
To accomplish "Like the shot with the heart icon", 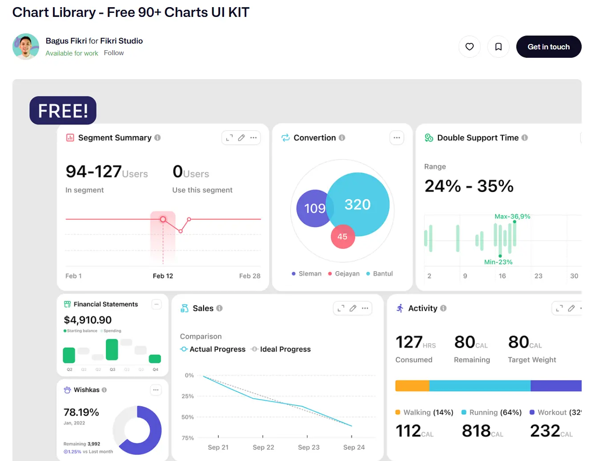I will pos(470,47).
